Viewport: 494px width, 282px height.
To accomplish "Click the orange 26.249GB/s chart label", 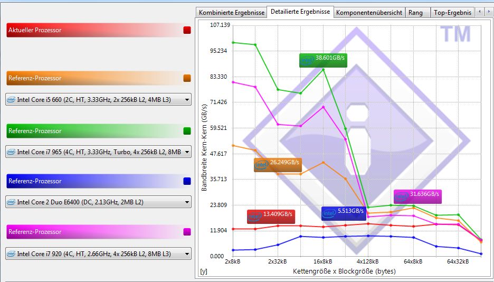I will click(278, 165).
